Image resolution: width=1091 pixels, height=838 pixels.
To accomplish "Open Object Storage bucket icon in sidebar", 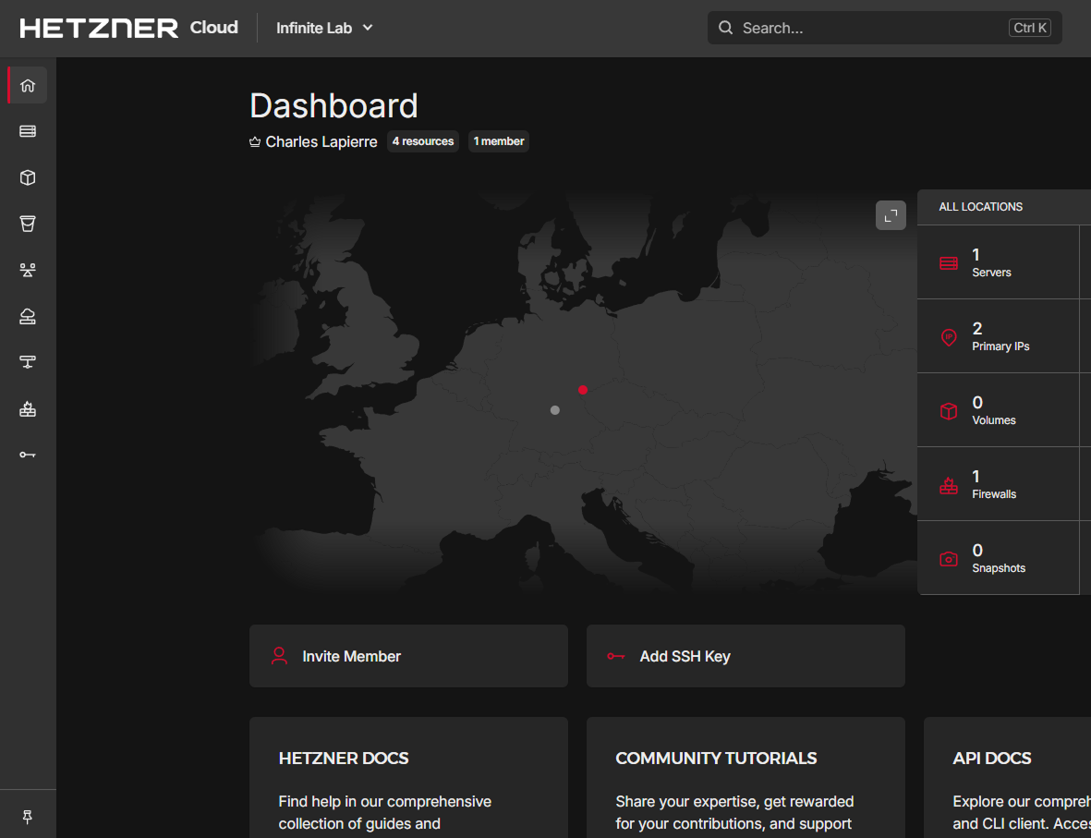I will coord(28,224).
